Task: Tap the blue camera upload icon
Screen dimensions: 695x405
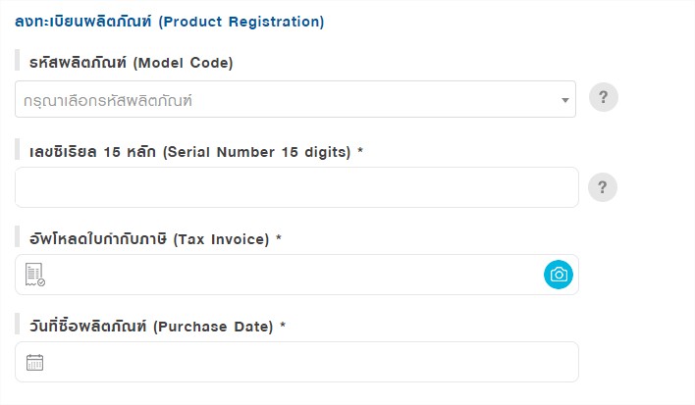Action: click(x=558, y=275)
